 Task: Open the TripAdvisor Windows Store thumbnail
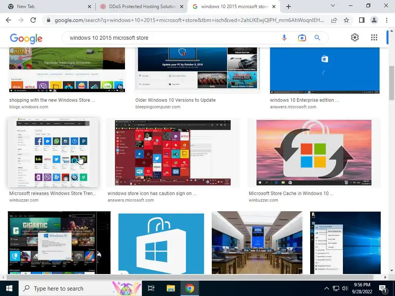coord(67,70)
